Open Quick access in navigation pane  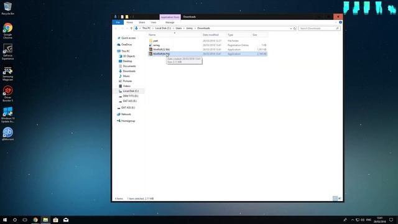click(128, 38)
